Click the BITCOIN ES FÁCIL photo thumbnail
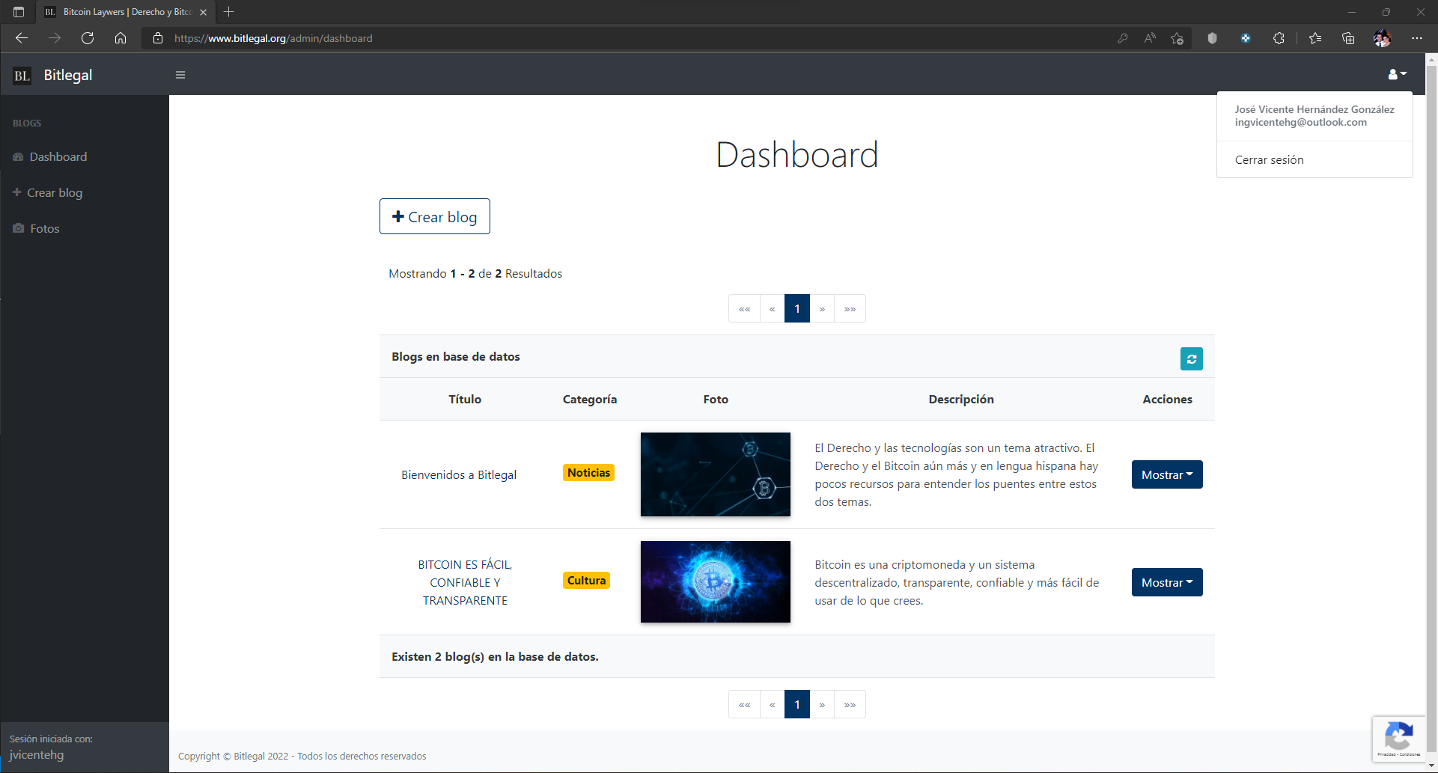Viewport: 1438px width, 773px height. [x=716, y=581]
